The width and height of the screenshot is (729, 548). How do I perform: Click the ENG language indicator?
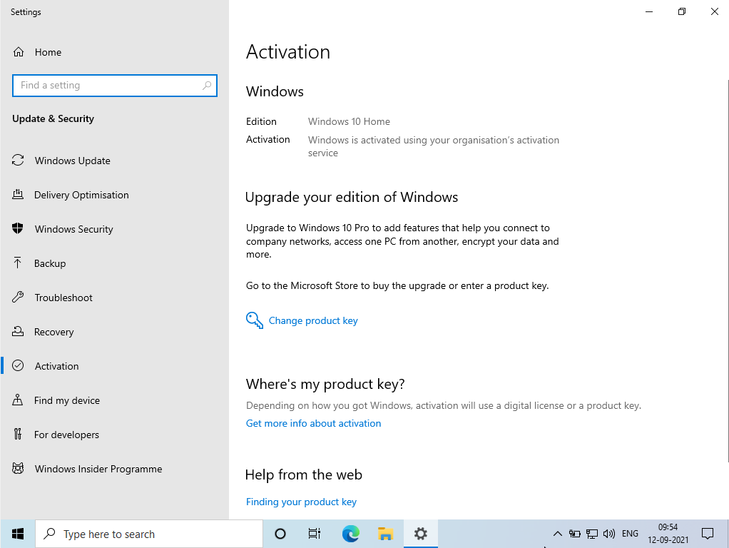tap(630, 534)
